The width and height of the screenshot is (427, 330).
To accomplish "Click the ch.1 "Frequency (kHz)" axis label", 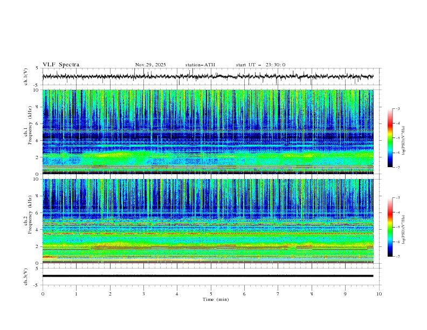I will 30,126.
